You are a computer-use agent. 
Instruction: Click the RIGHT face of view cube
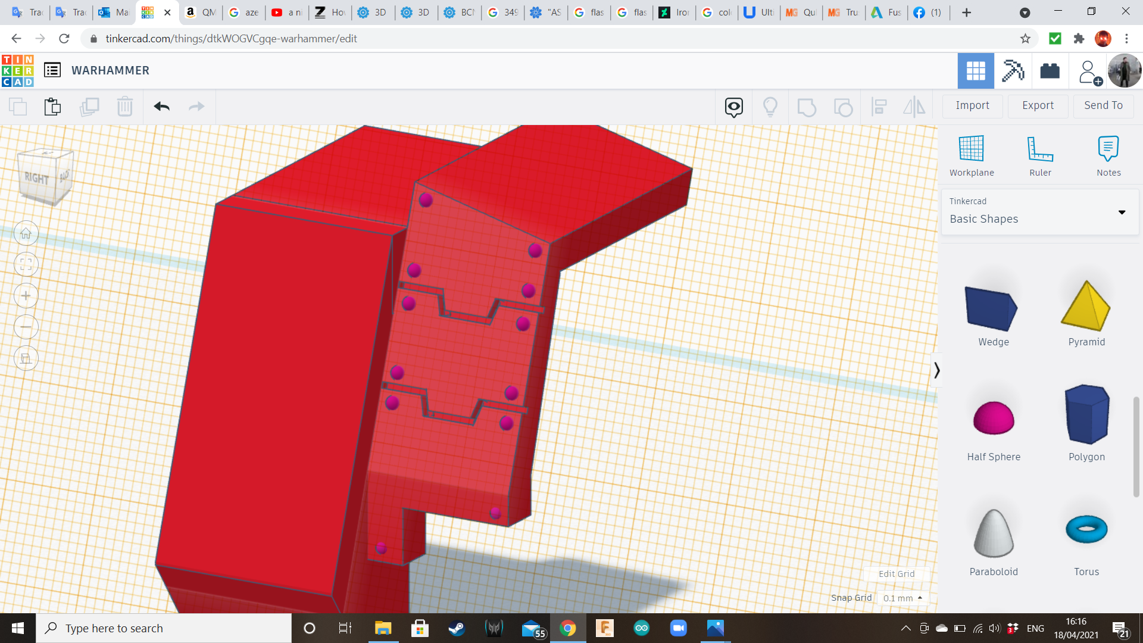(37, 178)
